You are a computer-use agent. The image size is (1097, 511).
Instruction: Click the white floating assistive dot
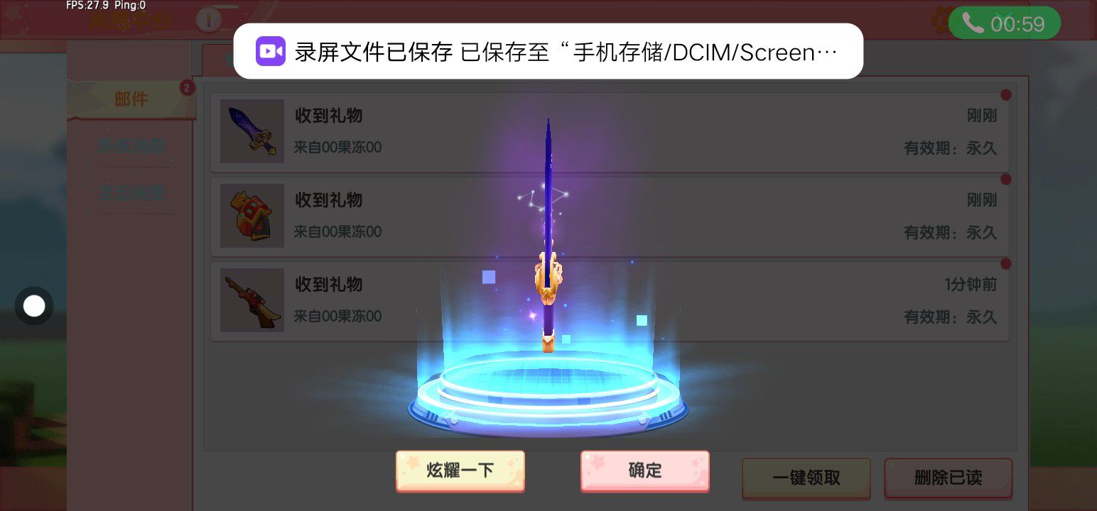click(x=34, y=306)
